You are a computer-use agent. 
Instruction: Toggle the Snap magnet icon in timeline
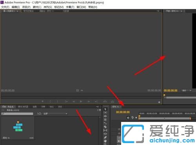[128, 118]
